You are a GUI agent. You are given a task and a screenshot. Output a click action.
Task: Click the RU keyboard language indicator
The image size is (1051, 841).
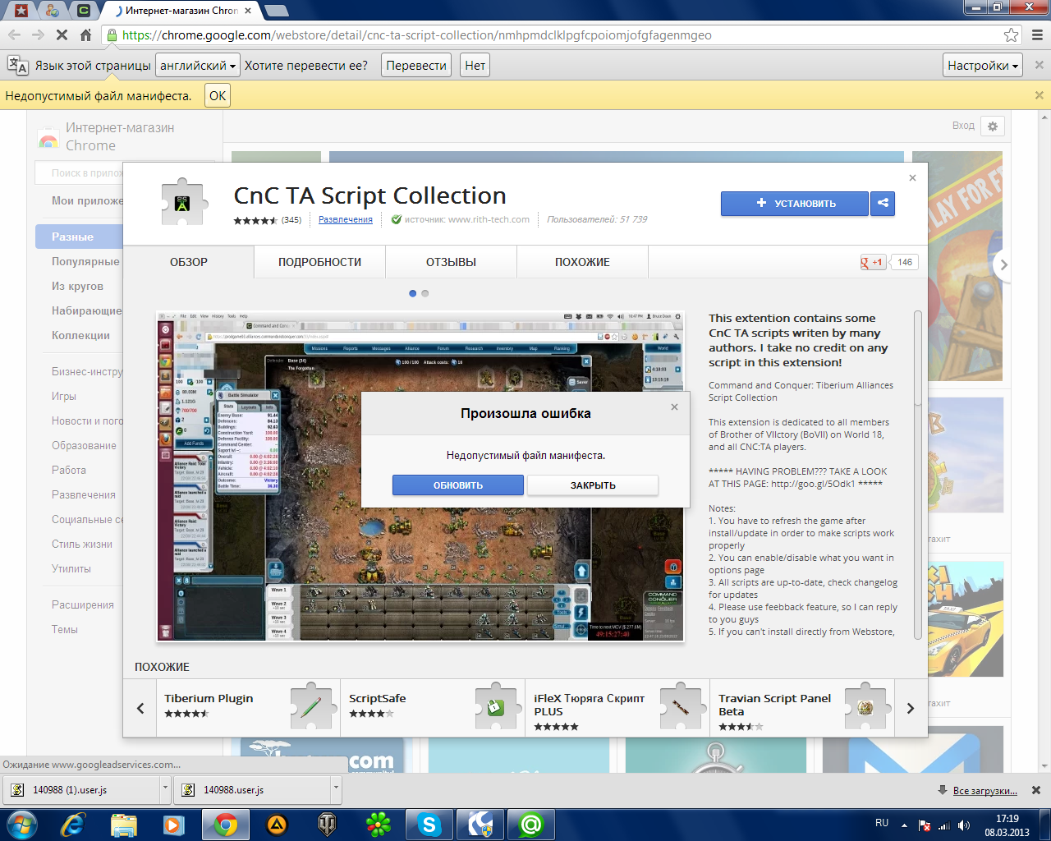pyautogui.click(x=882, y=823)
